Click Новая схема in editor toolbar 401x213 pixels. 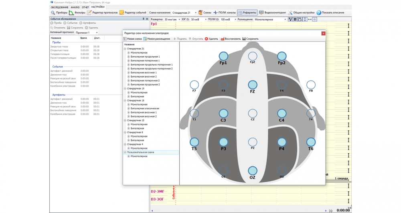tap(132, 39)
